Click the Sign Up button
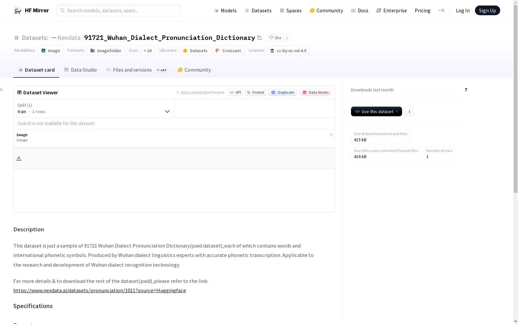 (487, 10)
